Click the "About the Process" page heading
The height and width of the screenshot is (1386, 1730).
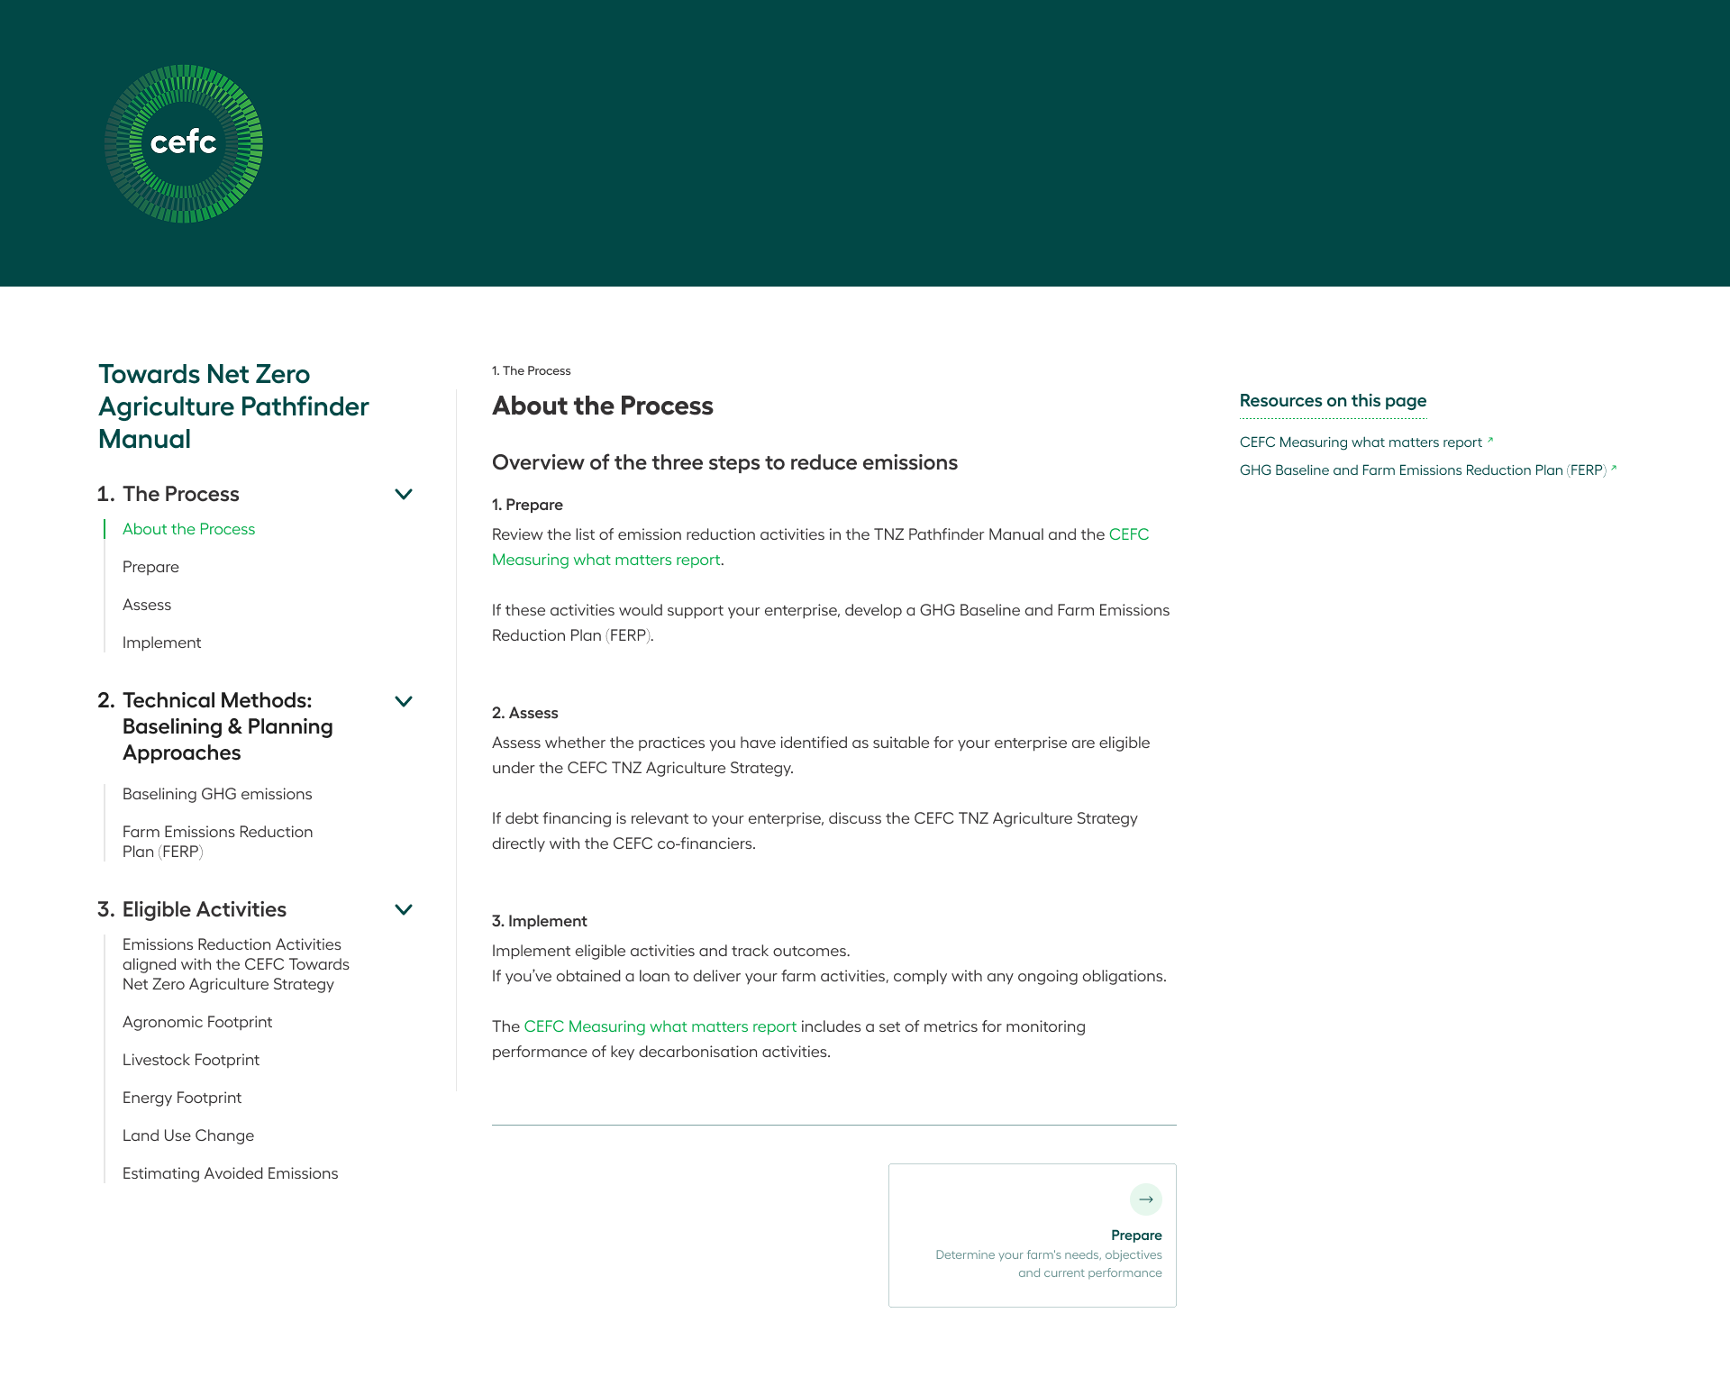pos(603,406)
